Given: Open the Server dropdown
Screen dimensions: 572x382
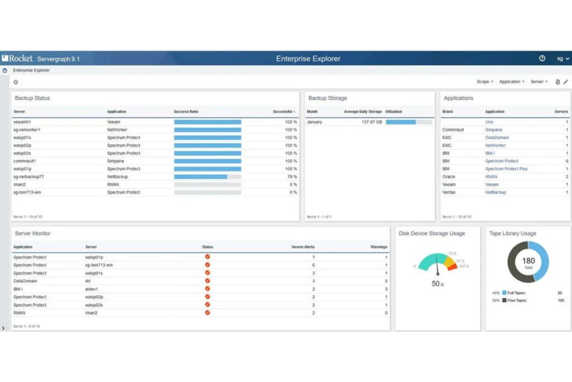Looking at the screenshot, I should click(539, 82).
